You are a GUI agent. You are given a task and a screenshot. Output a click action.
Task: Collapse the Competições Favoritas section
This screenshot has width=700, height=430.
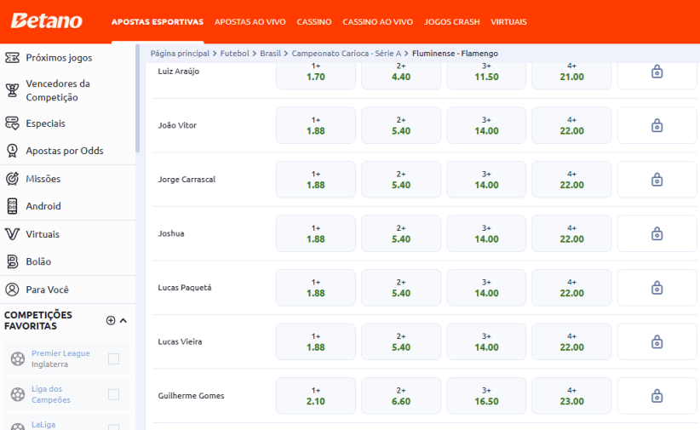coord(123,321)
